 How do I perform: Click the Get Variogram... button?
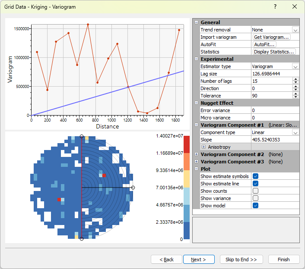[271, 37]
